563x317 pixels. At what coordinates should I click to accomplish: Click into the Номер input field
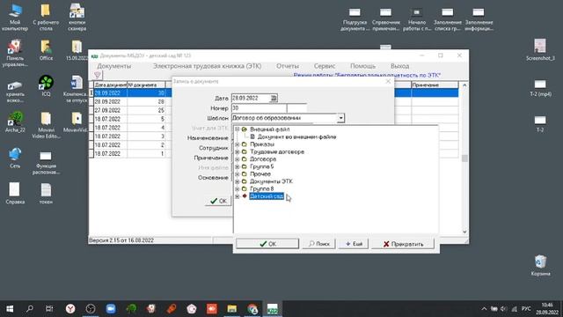259,107
